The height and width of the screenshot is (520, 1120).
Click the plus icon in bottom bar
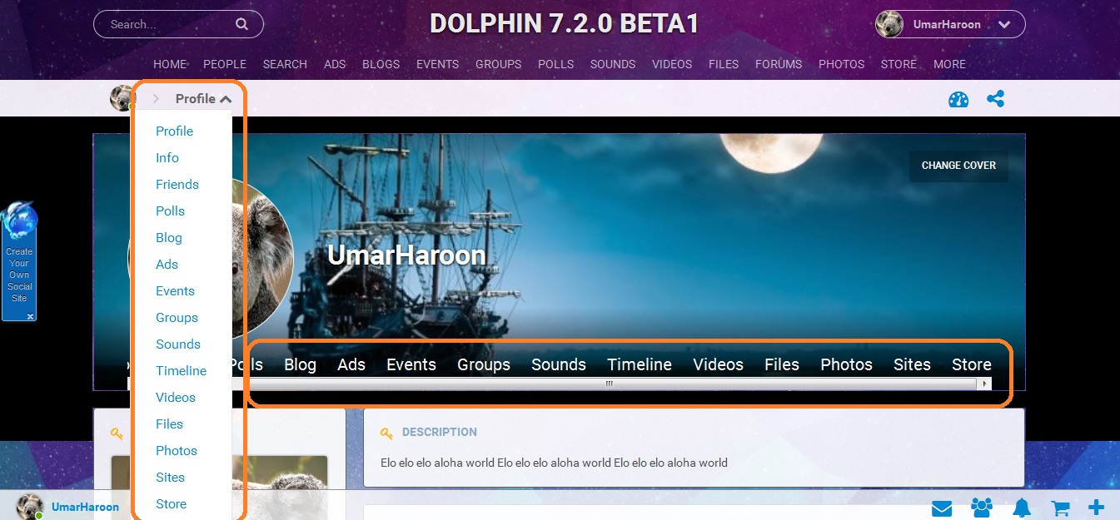[1097, 507]
